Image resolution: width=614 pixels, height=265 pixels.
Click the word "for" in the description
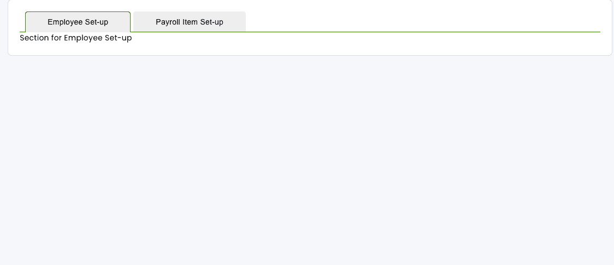coord(57,38)
